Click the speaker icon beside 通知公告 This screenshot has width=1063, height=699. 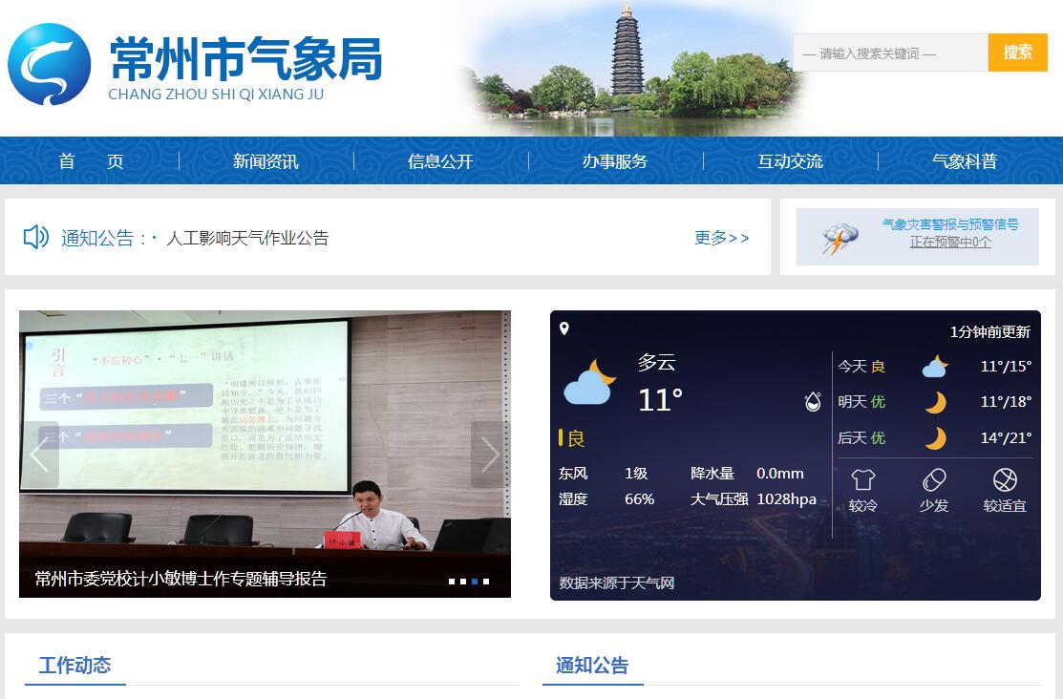coord(36,237)
